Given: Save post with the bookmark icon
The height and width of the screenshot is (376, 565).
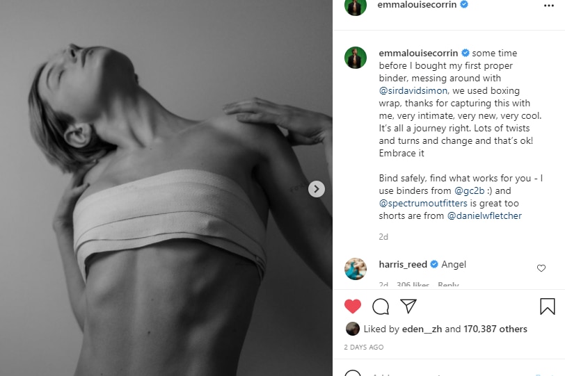Looking at the screenshot, I should [547, 306].
